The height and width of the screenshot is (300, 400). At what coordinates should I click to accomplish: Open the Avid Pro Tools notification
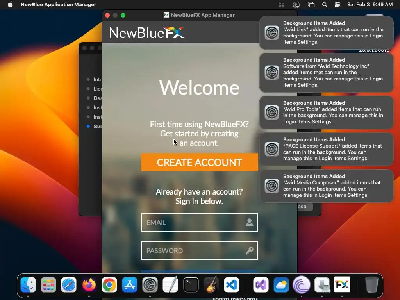(326, 112)
